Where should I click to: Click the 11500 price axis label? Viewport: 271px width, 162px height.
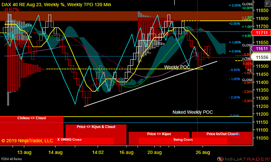tap(262, 66)
